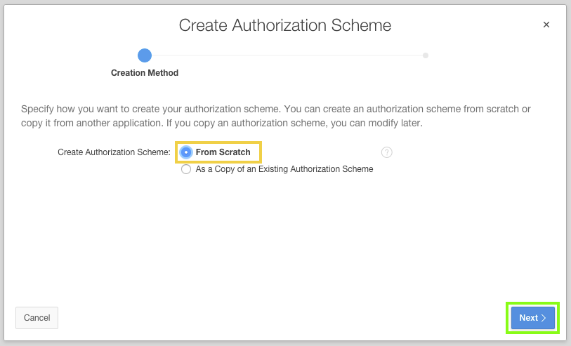This screenshot has height=346, width=571.
Task: Click the "Create Authorization Scheme:" field label
Action: (x=114, y=152)
